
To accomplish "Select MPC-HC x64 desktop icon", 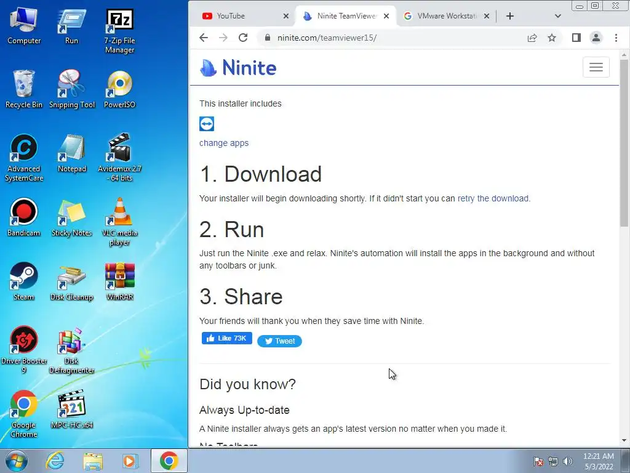I will [71, 410].
